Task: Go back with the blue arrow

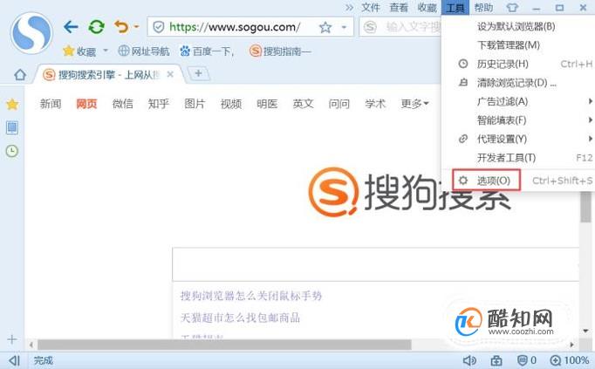Action: point(71,27)
